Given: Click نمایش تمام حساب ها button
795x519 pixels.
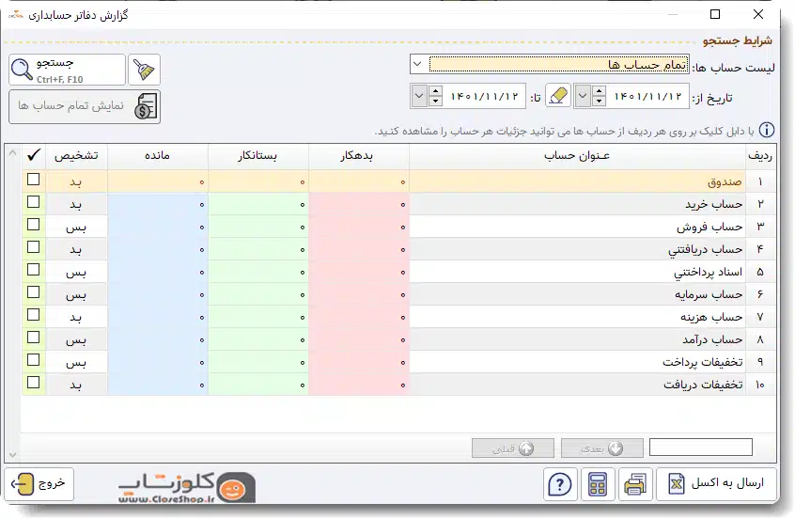Looking at the screenshot, I should click(x=85, y=106).
